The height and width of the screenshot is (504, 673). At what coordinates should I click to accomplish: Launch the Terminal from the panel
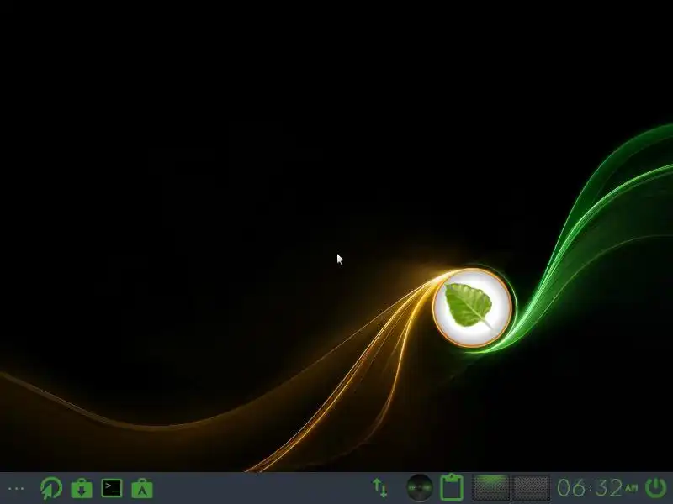[x=112, y=488]
